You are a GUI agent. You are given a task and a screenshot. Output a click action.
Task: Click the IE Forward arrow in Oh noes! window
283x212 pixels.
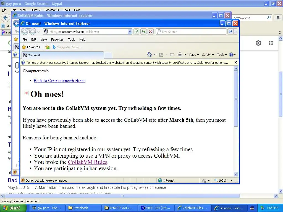point(33,32)
